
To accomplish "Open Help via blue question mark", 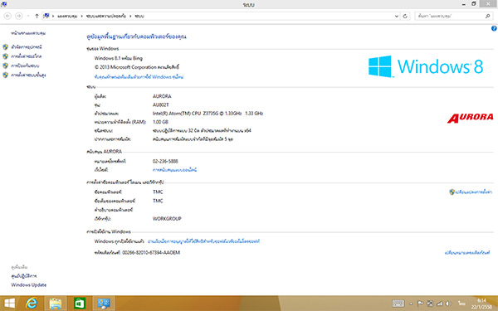I will (x=494, y=28).
